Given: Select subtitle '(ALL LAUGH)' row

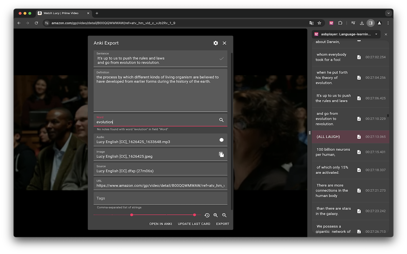Looking at the screenshot, I should (x=350, y=137).
